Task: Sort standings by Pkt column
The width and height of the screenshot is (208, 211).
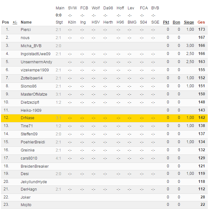Action: [166, 22]
